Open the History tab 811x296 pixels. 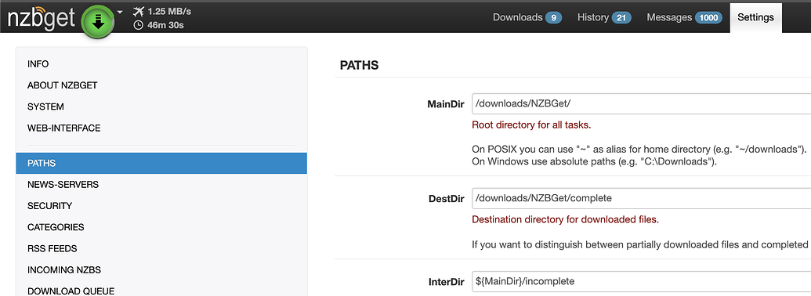tap(604, 17)
